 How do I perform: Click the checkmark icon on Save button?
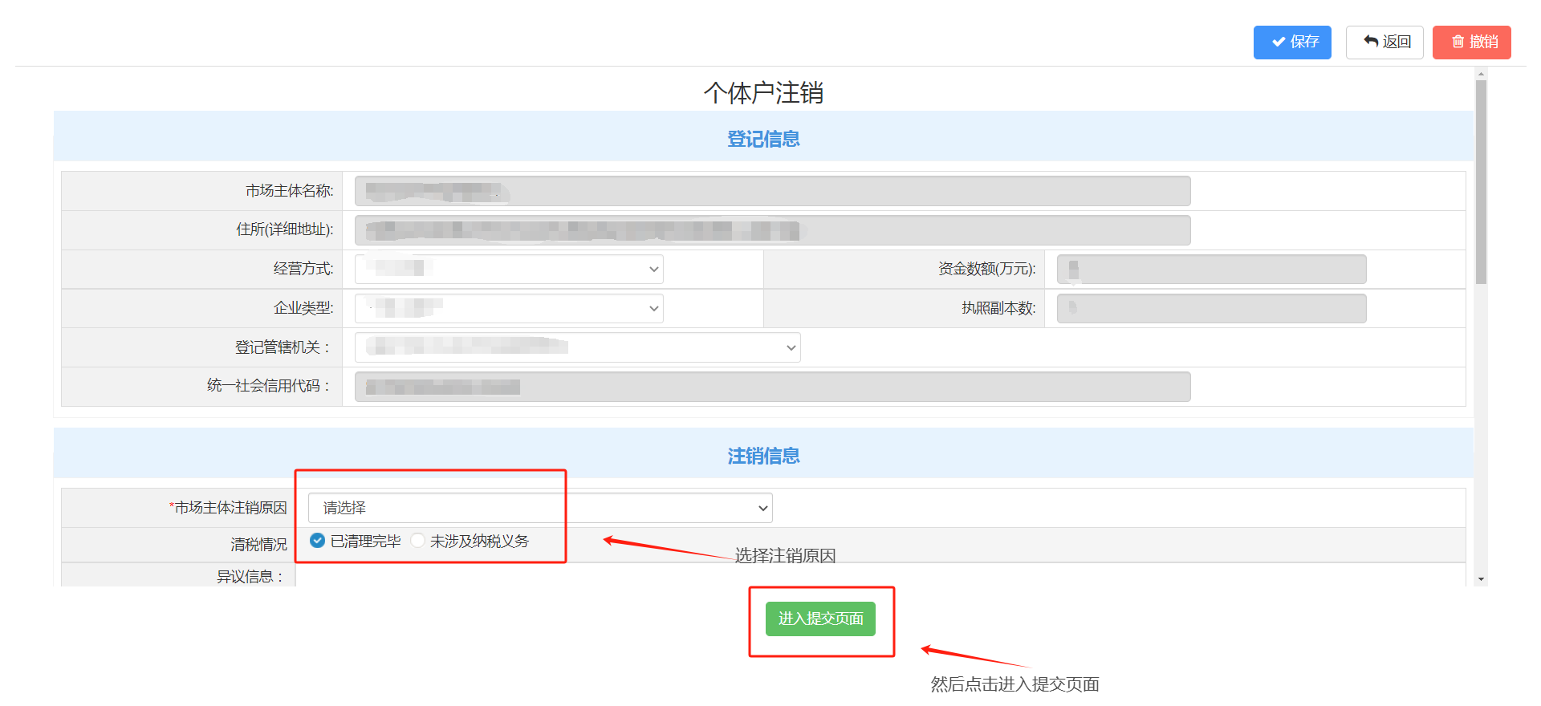click(1279, 42)
